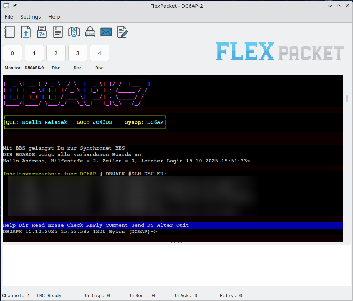
Task: Open the mail envelope toolbar icon
Action: (106, 32)
